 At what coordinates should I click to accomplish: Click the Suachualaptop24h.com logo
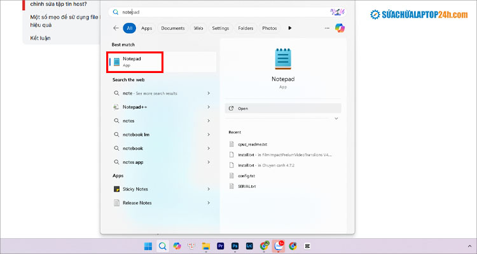tap(419, 15)
